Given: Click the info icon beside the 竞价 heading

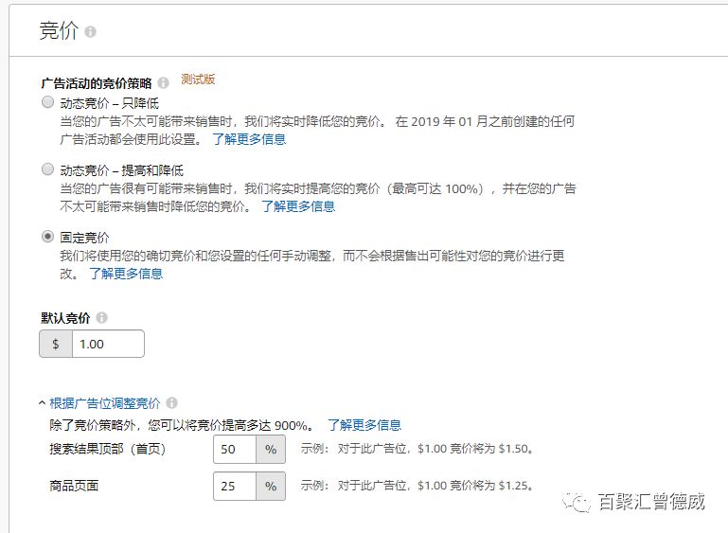Looking at the screenshot, I should [91, 31].
